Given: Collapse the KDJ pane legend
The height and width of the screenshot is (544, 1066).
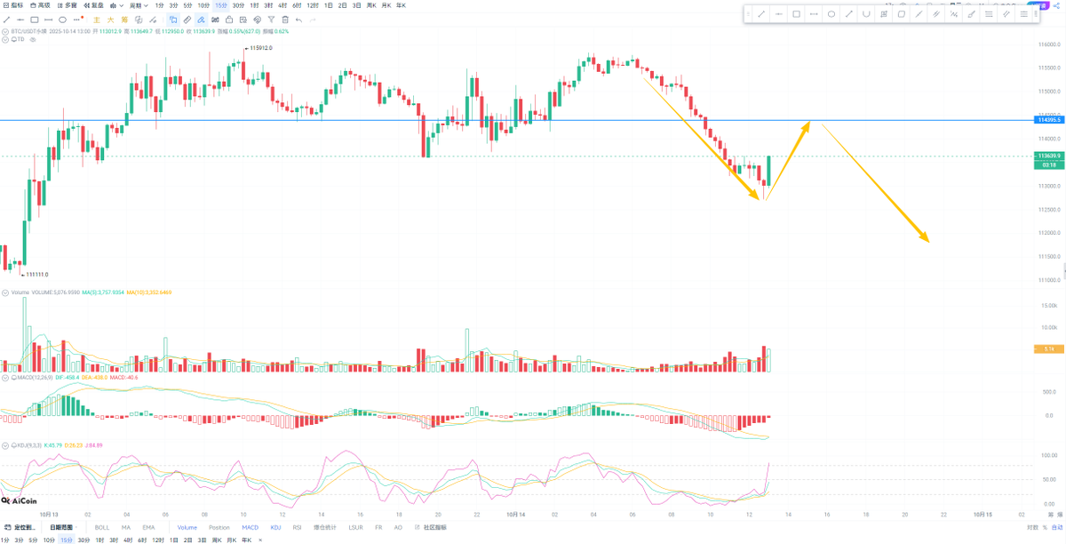Looking at the screenshot, I should click(x=5, y=445).
